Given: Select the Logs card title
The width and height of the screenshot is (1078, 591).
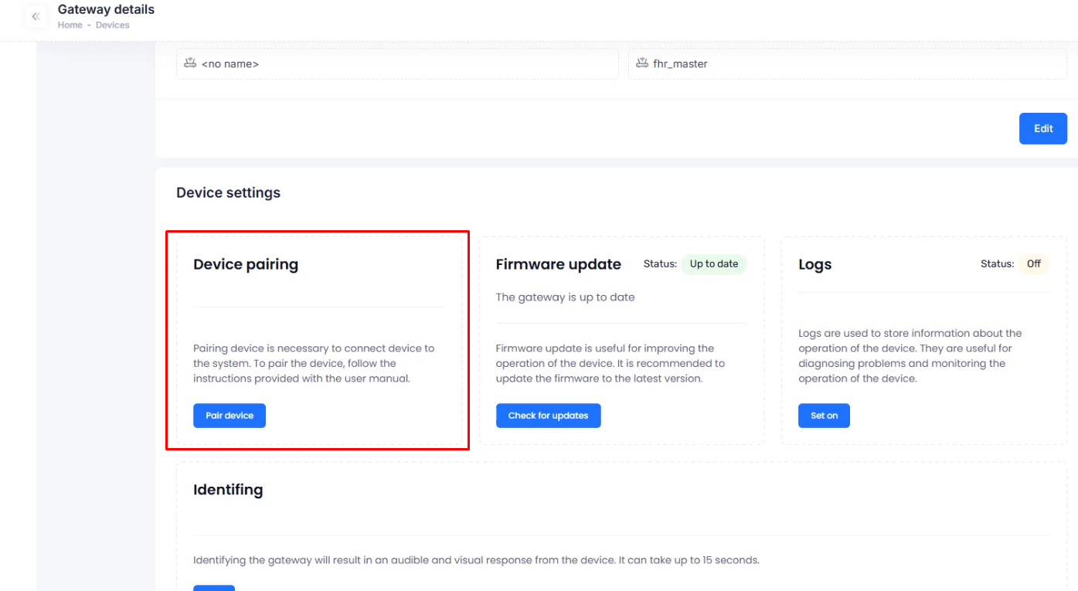Looking at the screenshot, I should pyautogui.click(x=815, y=264).
